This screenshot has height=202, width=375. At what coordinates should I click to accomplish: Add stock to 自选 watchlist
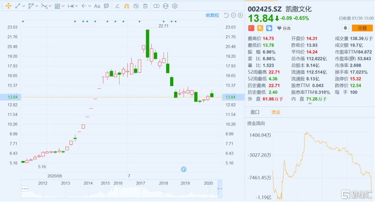click(284, 28)
